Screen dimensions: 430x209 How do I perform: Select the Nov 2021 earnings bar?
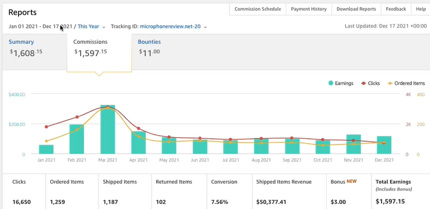point(353,144)
